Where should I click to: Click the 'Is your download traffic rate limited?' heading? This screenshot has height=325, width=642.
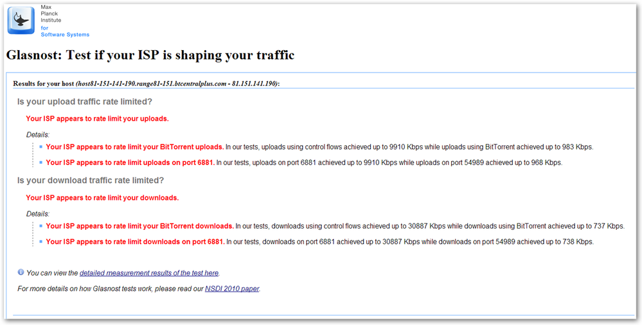(x=91, y=180)
